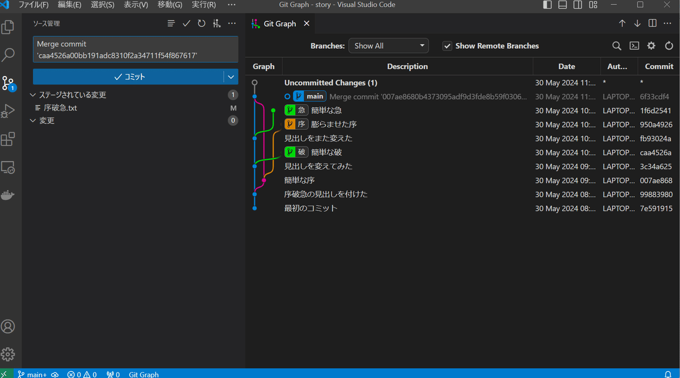Toggle secondary side bar layout icon
Viewport: 680px width, 378px height.
click(x=577, y=5)
